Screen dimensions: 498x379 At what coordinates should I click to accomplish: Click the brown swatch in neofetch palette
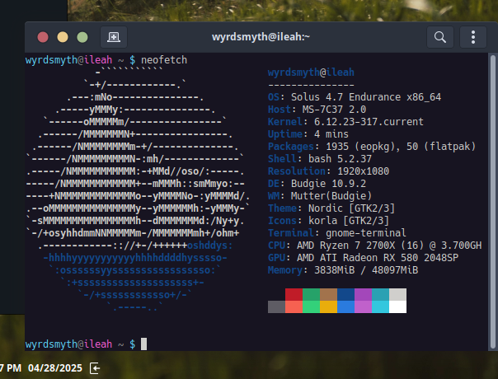[328, 294]
